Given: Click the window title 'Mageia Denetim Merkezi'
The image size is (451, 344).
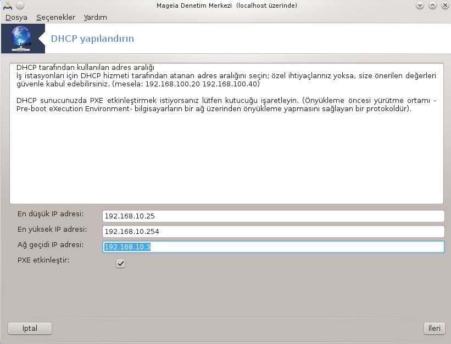Looking at the screenshot, I should click(x=194, y=6).
